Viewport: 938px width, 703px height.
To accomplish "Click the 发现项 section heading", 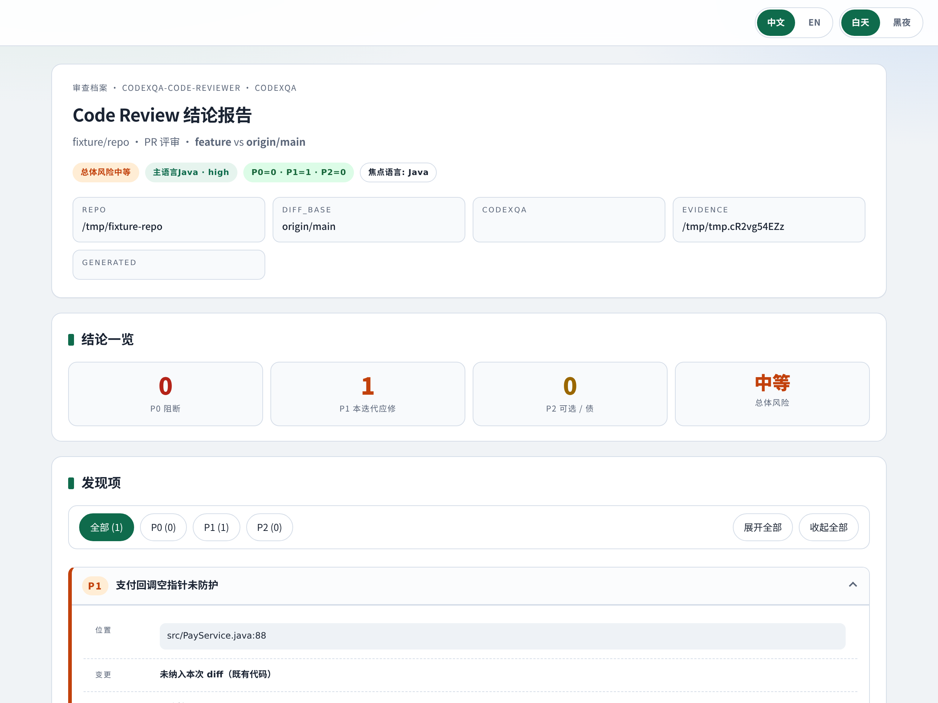I will (x=101, y=483).
